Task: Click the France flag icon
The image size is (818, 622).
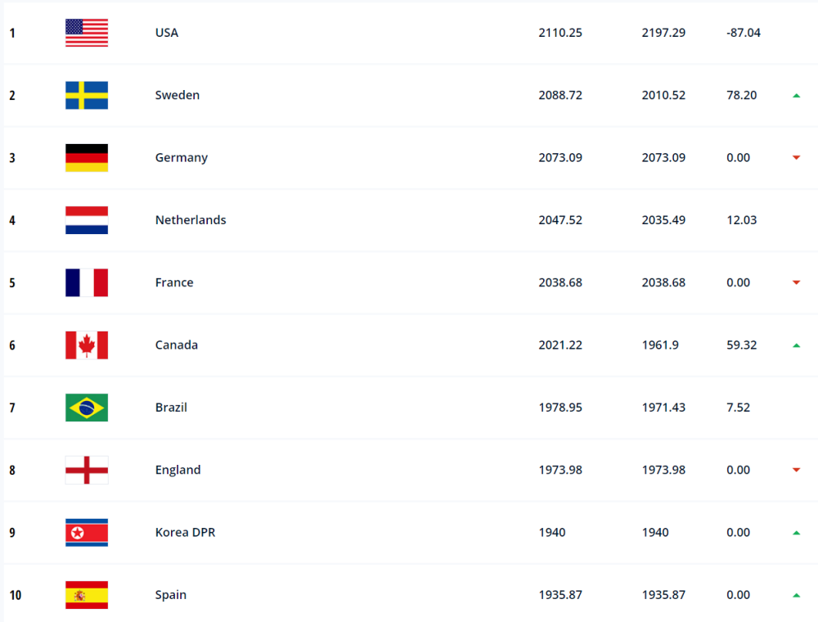Action: pos(87,282)
